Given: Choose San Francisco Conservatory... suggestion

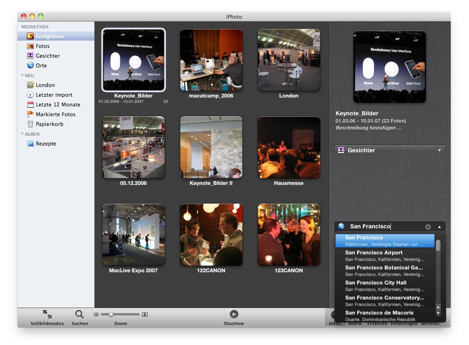Looking at the screenshot, I should tap(385, 301).
